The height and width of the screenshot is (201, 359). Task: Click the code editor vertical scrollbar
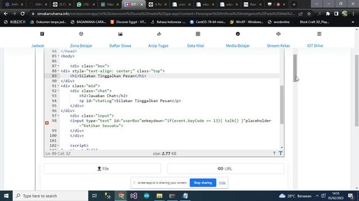(x=282, y=105)
